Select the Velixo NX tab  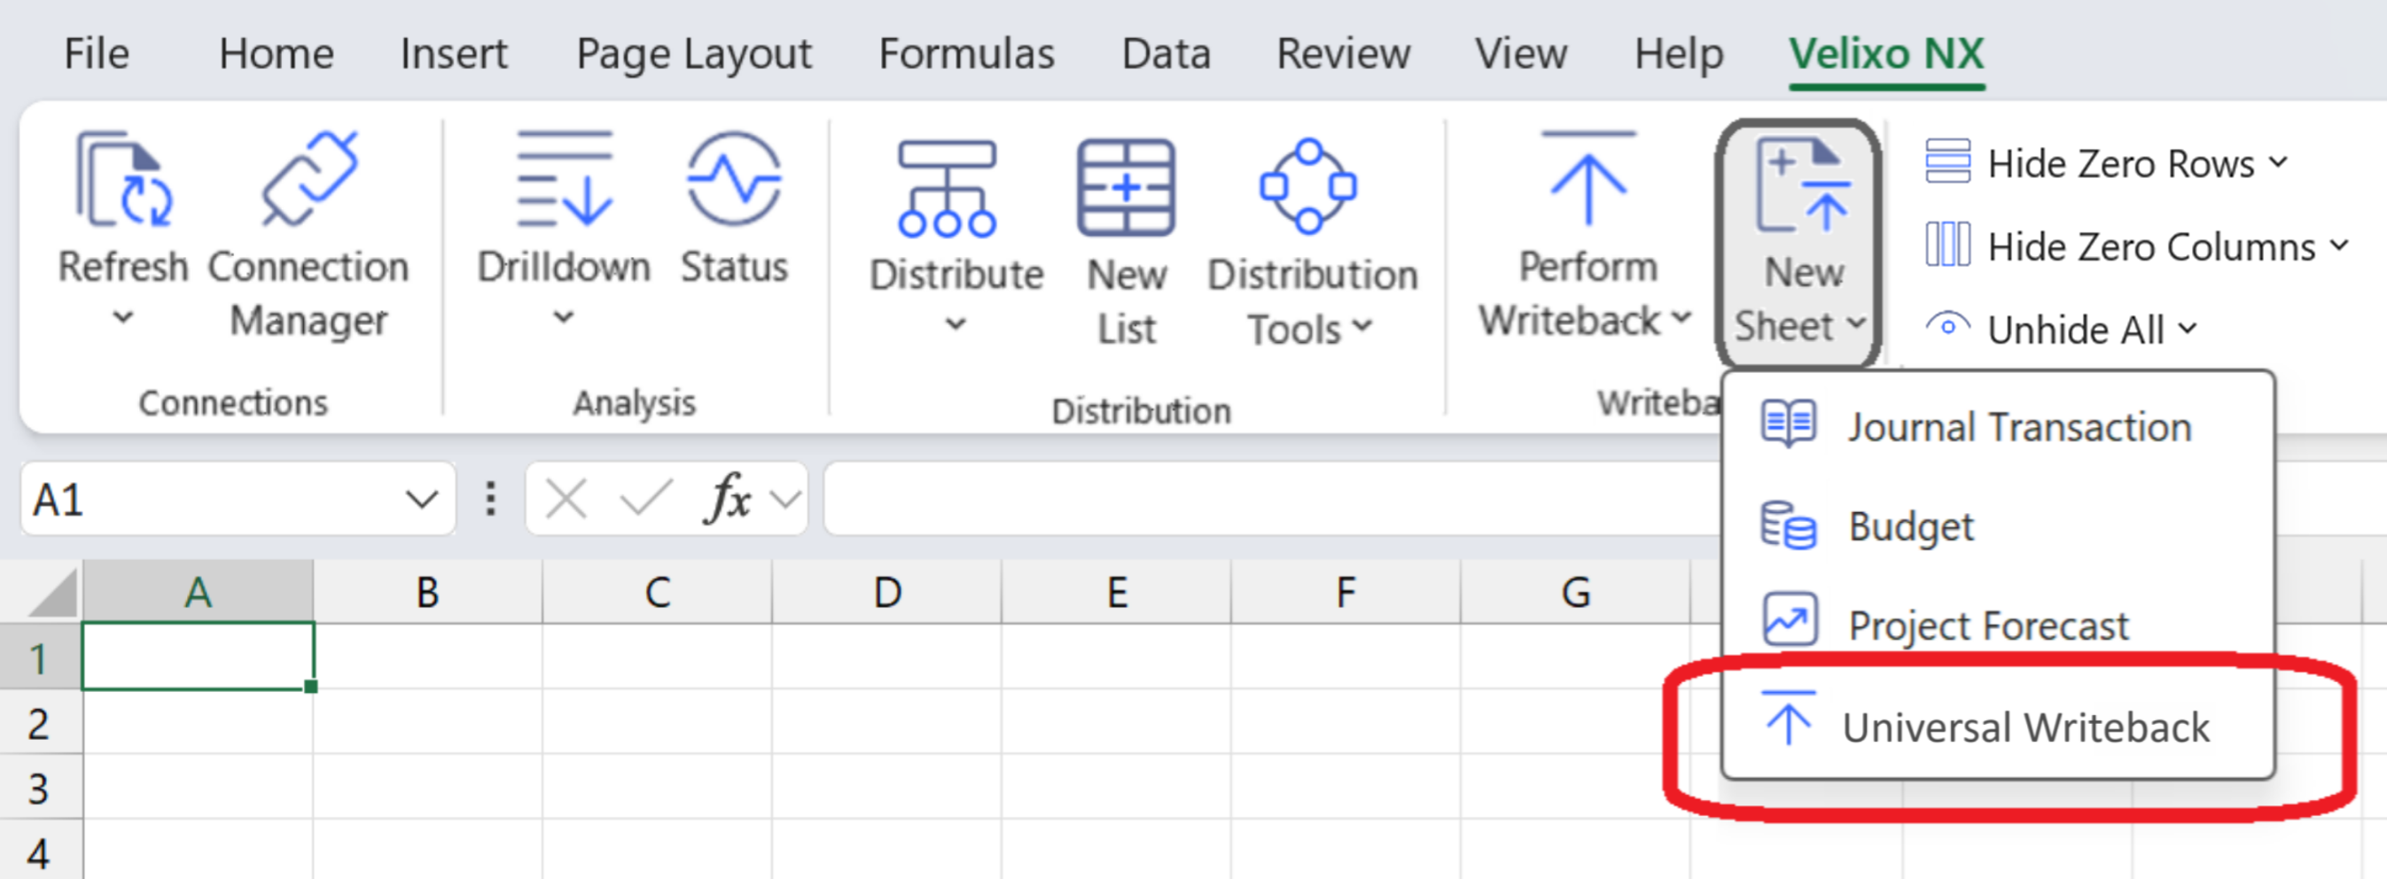coord(1885,54)
